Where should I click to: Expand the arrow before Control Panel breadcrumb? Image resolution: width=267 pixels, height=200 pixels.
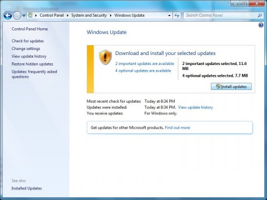click(x=36, y=16)
